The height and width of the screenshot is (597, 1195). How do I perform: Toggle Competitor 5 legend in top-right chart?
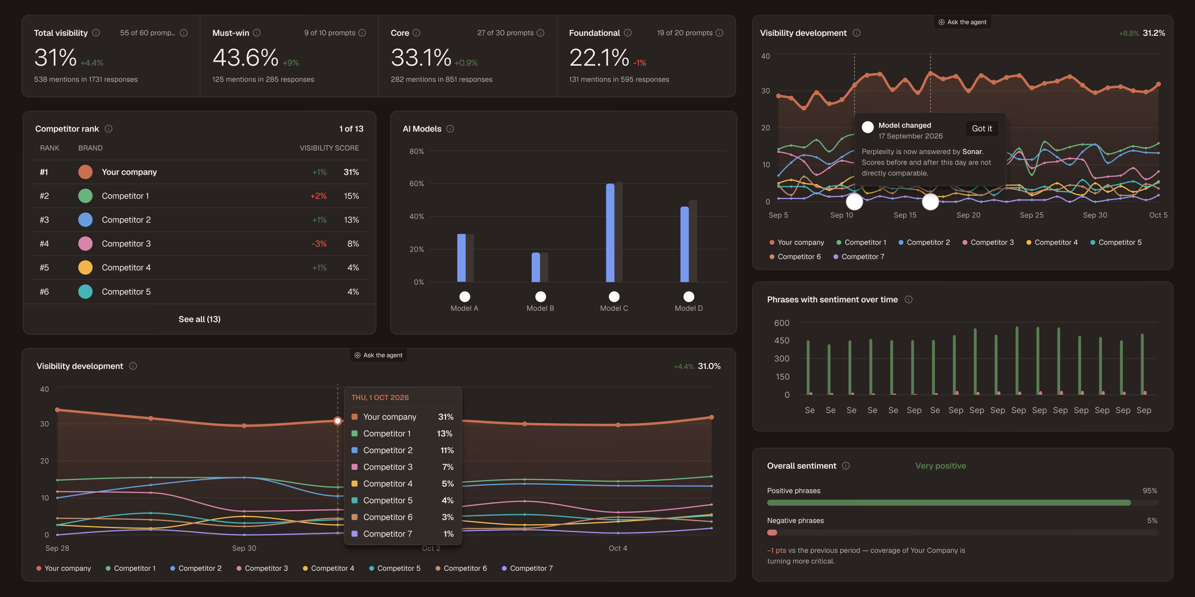(x=1116, y=242)
